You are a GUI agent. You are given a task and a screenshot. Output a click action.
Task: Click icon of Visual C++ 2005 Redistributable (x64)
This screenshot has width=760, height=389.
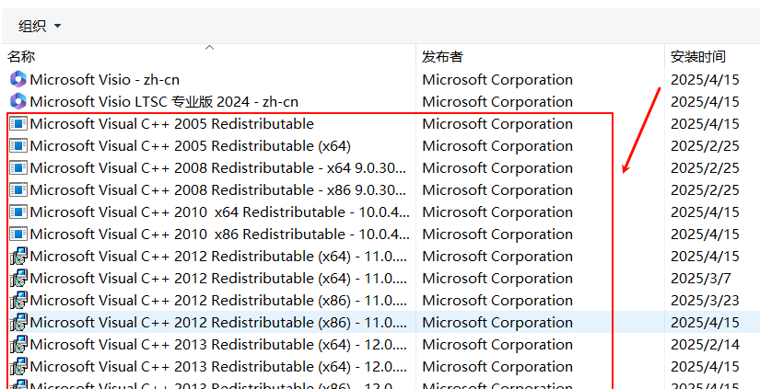[x=18, y=145]
